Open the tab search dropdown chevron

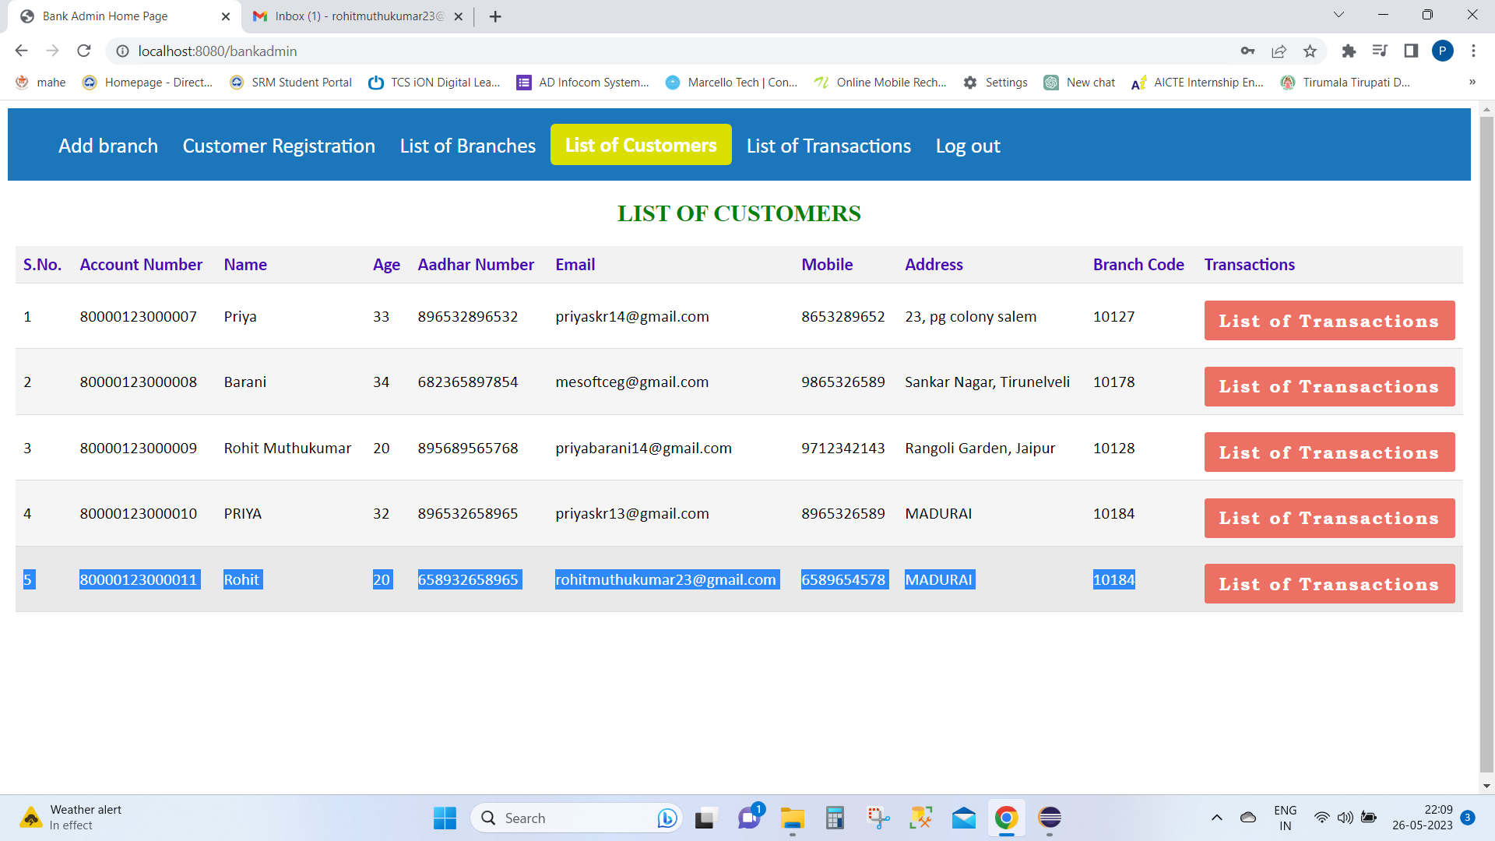click(1338, 15)
